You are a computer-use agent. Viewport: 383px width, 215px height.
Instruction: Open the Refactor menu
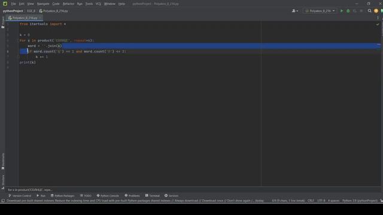click(x=68, y=4)
